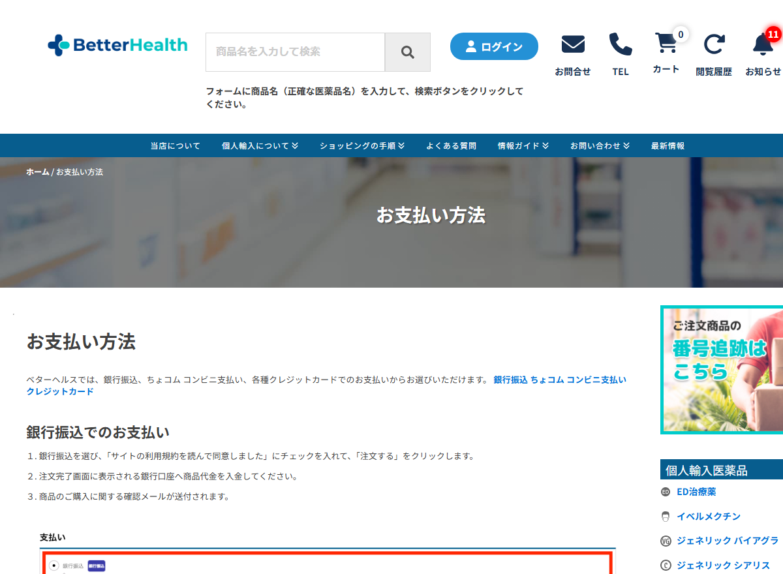The height and width of the screenshot is (574, 783).
Task: Click the TEL phone icon
Action: click(621, 44)
